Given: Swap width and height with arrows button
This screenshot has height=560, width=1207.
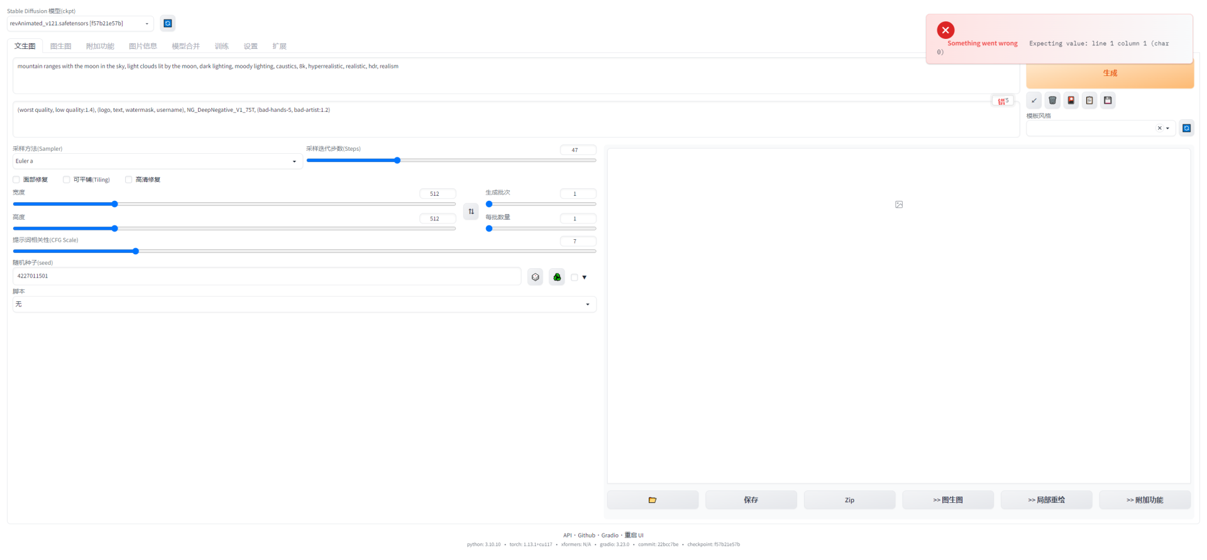Looking at the screenshot, I should coord(471,212).
